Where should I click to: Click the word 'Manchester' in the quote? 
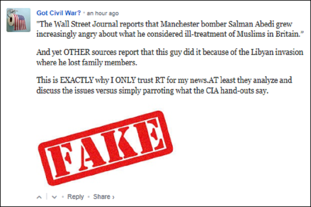point(180,24)
